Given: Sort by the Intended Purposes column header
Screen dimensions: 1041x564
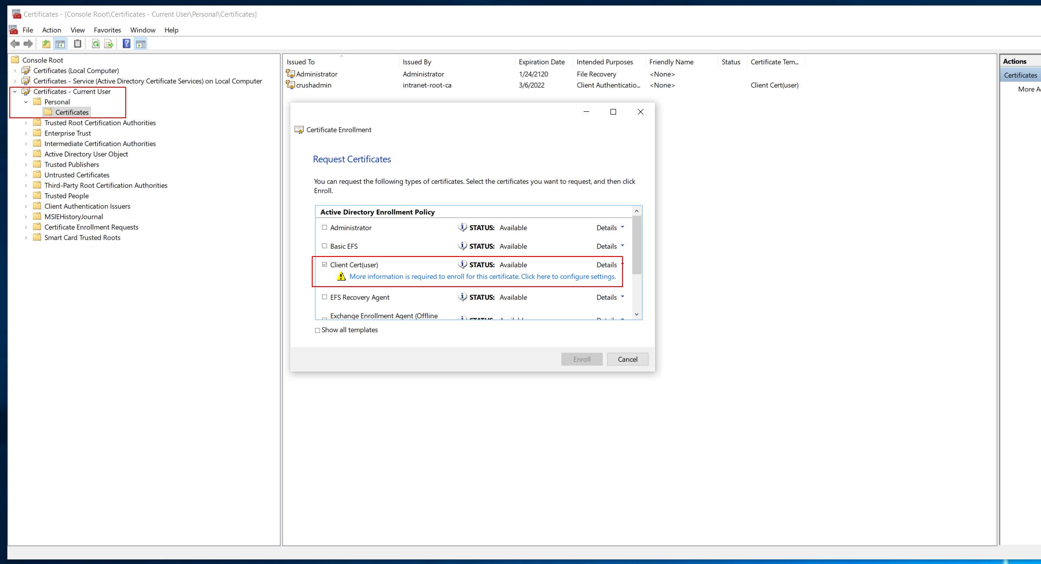Looking at the screenshot, I should (x=609, y=62).
